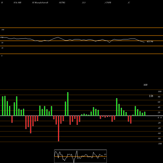Click the tallest green MR histogram bar
The image size is (163, 163).
(68, 104)
